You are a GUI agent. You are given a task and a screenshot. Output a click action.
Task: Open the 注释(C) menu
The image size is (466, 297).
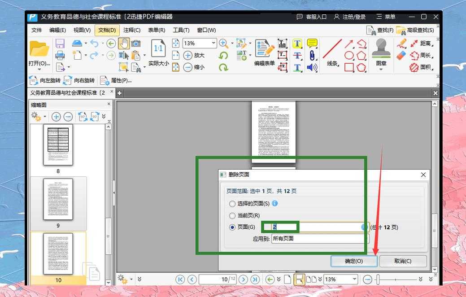(x=132, y=30)
